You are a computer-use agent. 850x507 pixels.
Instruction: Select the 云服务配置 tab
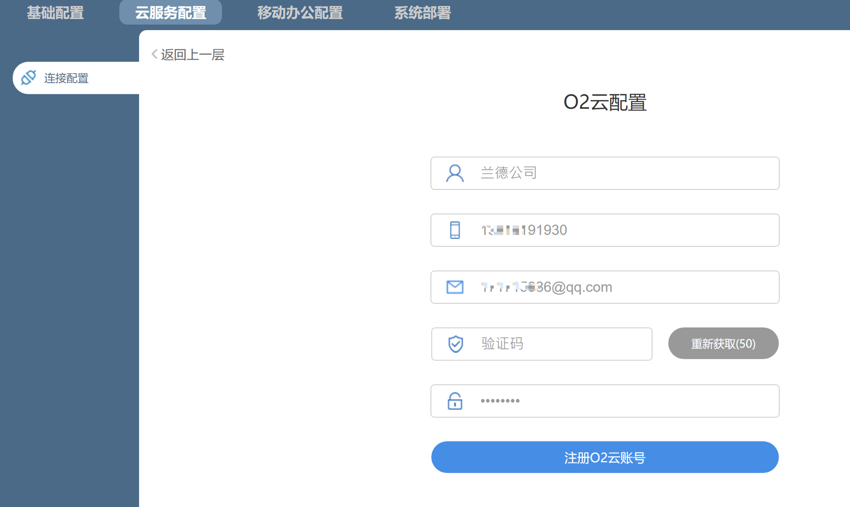pos(170,12)
